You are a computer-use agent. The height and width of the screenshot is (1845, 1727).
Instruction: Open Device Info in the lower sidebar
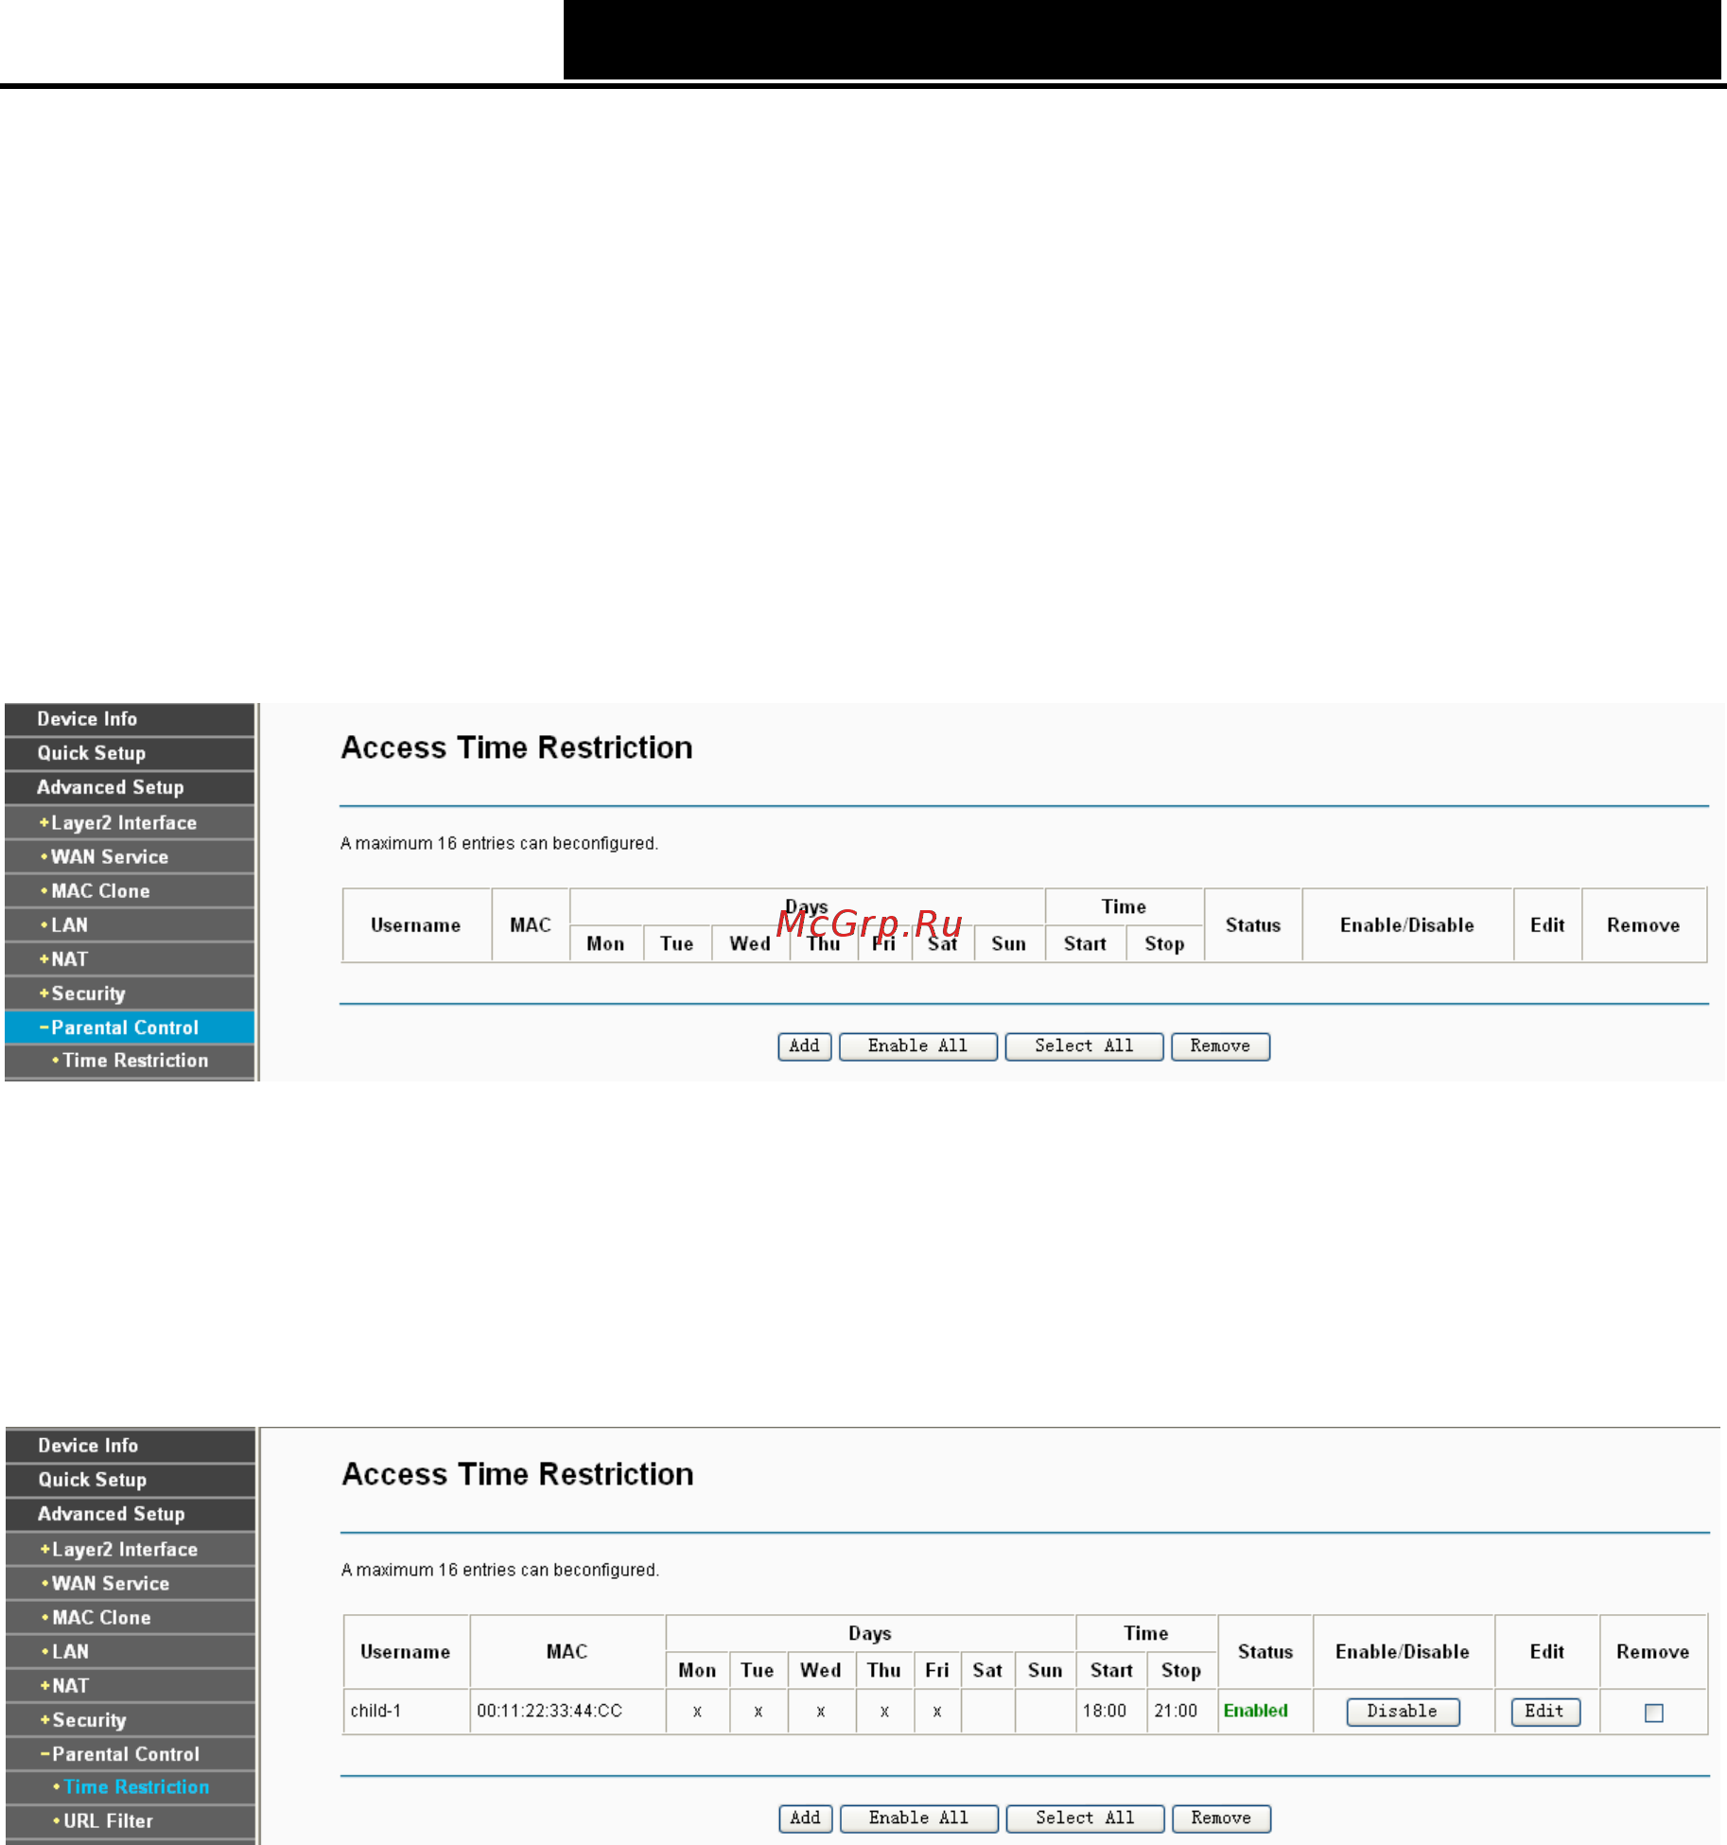pyautogui.click(x=131, y=1446)
